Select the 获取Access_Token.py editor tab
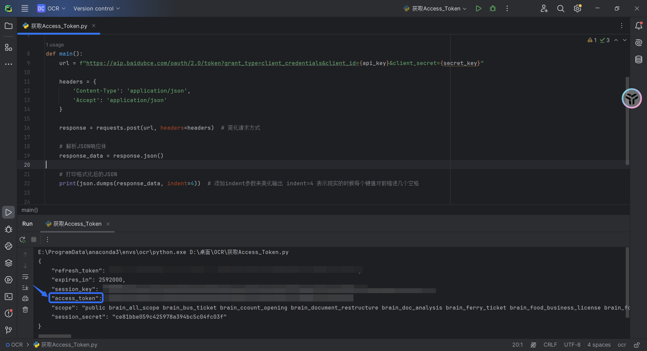 (x=59, y=26)
